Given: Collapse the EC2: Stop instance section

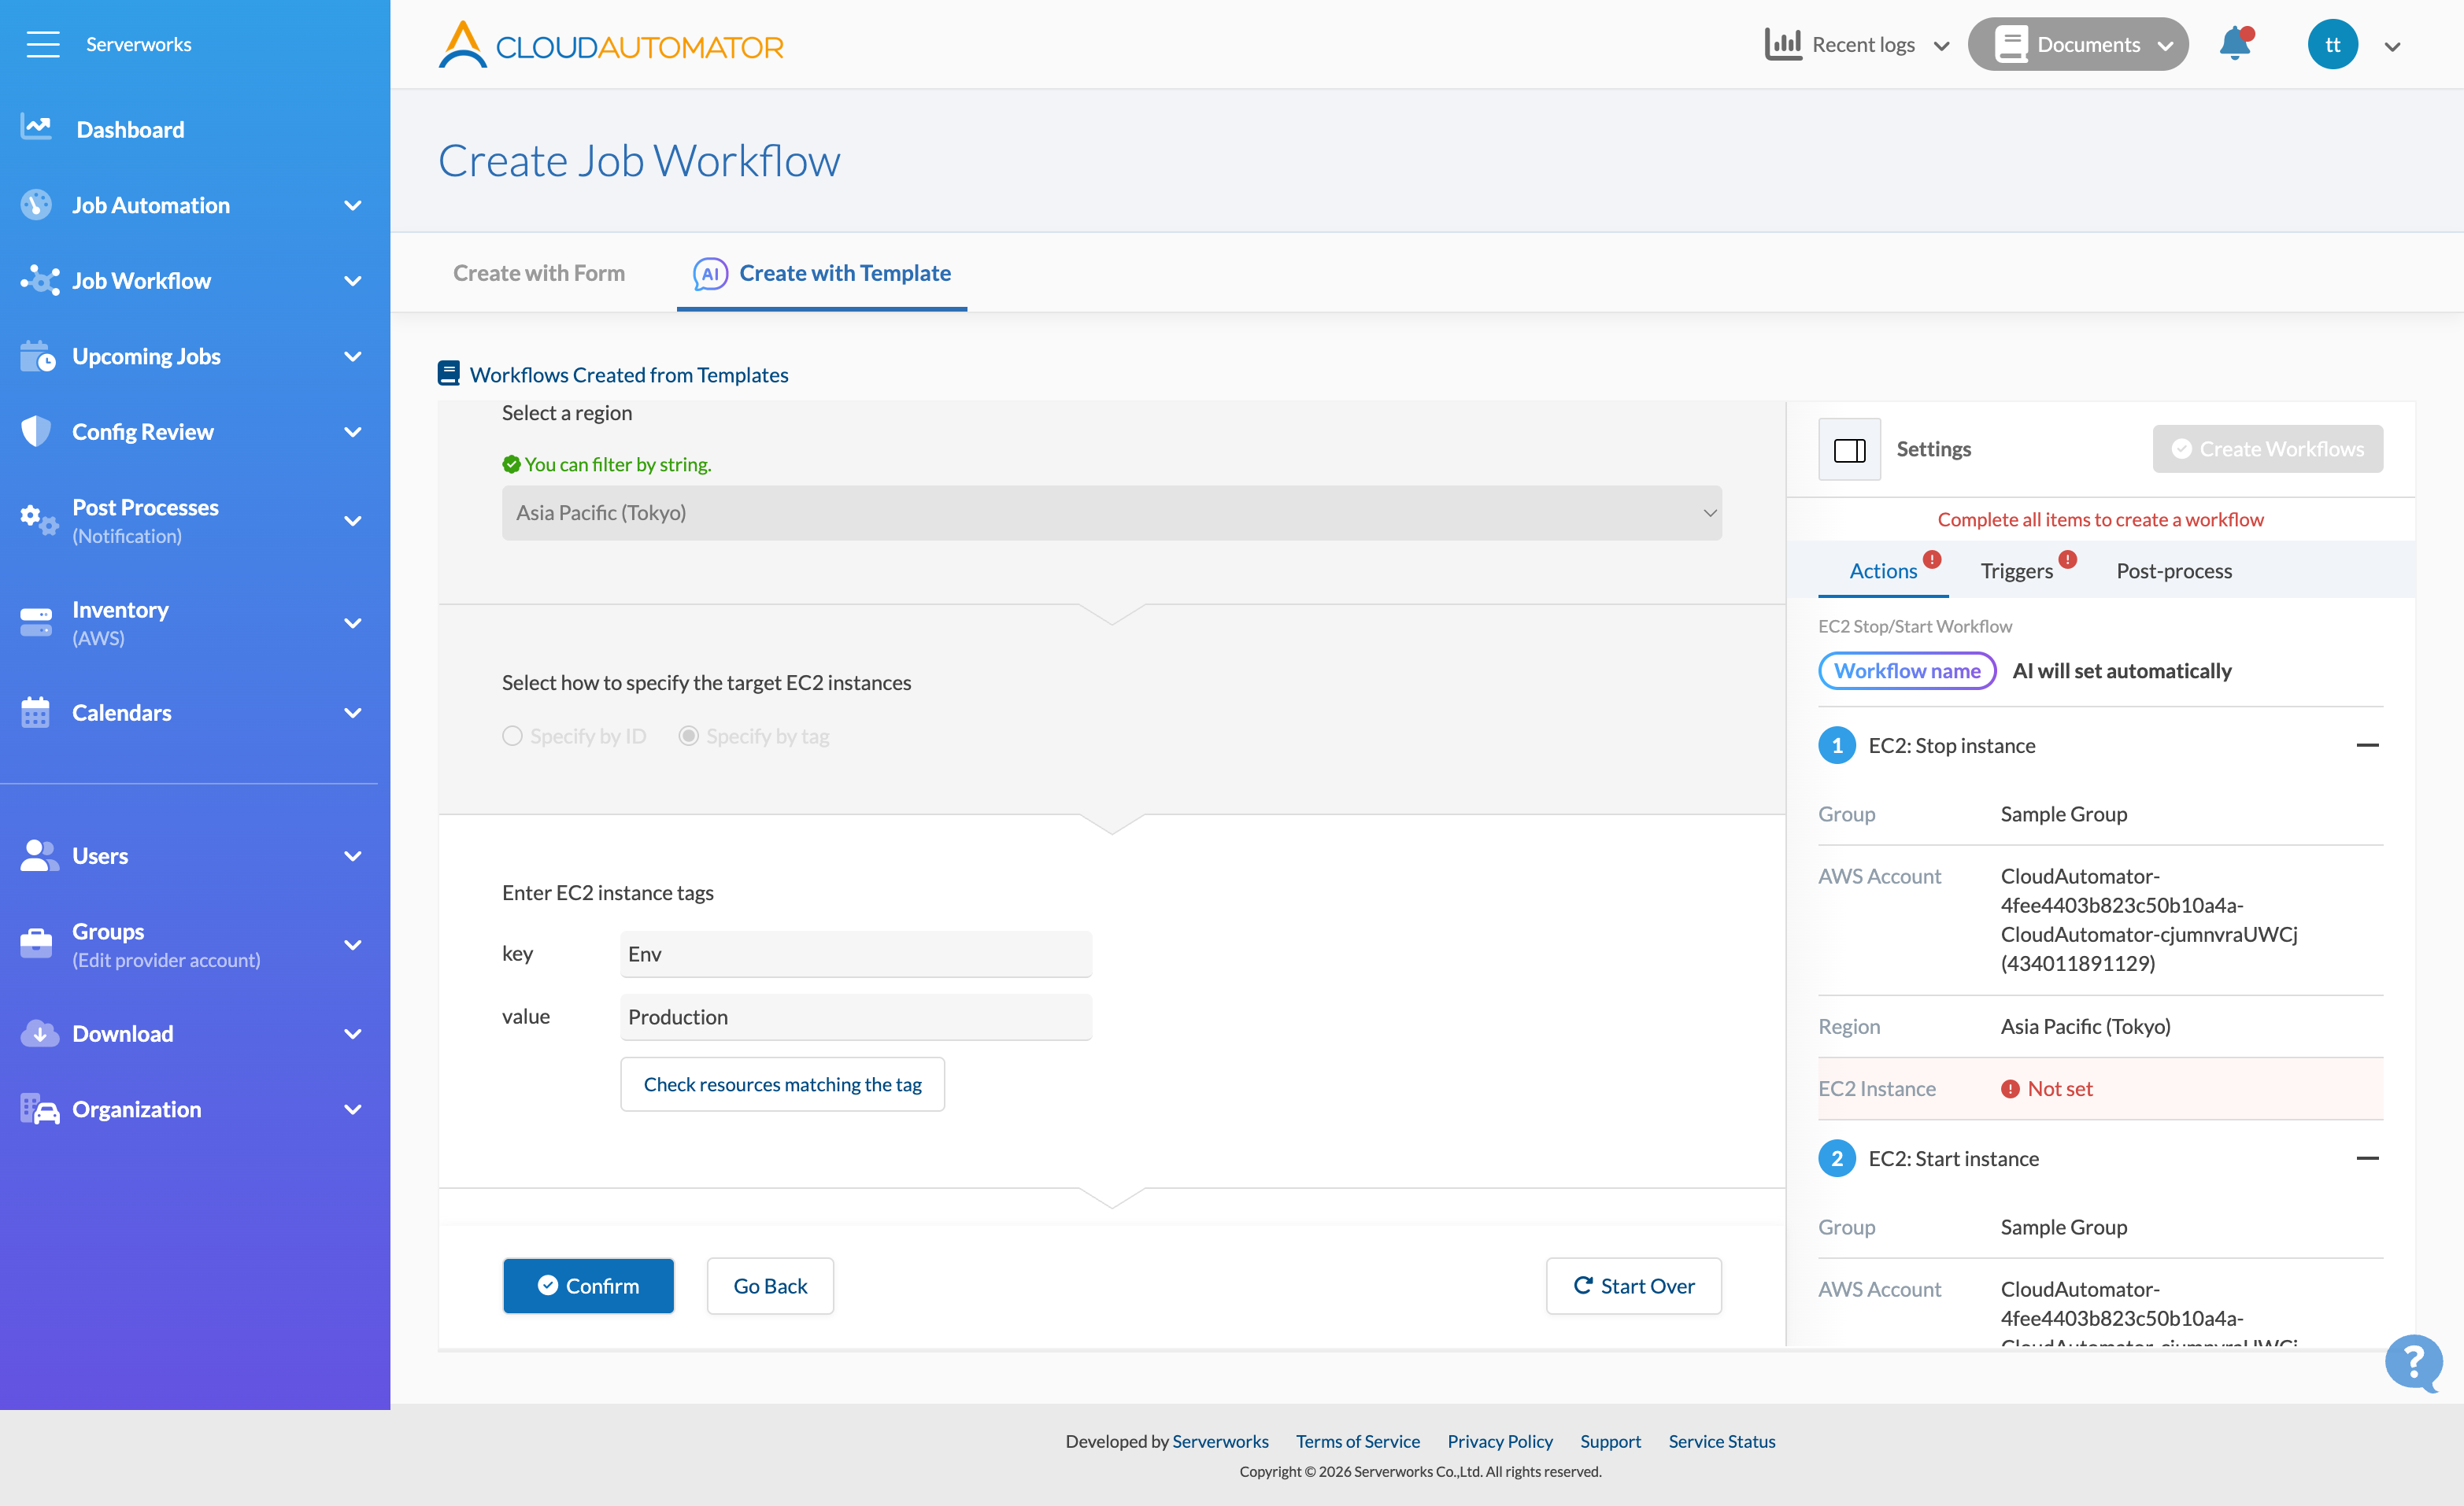Looking at the screenshot, I should (2367, 745).
